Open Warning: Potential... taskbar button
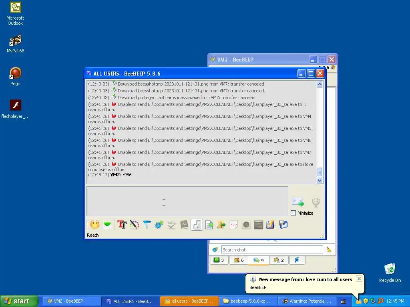 (x=306, y=301)
